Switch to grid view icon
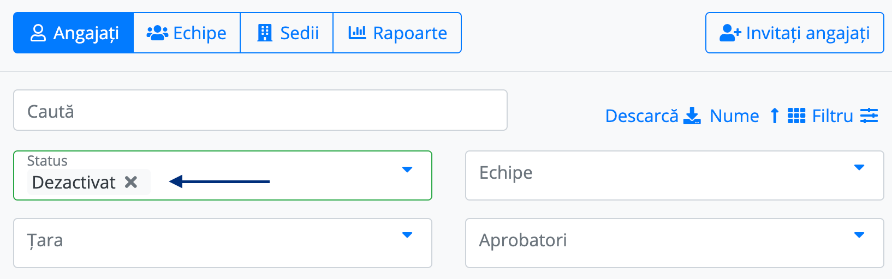892x279 pixels. point(796,116)
